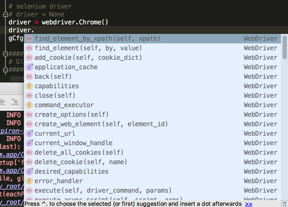Image resolution: width=288 pixels, height=207 pixels.
Task: Place cursor after 'driver.' in editor
Action: click(x=34, y=30)
